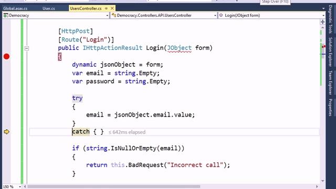This screenshot has width=336, height=189.
Task: Click the vertical scrollbar down arrow
Action: pos(322,181)
